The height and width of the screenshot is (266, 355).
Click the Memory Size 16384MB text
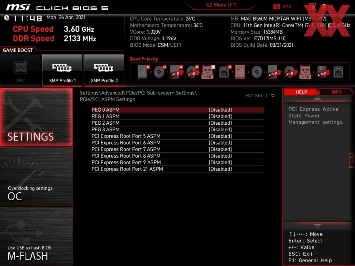257,32
